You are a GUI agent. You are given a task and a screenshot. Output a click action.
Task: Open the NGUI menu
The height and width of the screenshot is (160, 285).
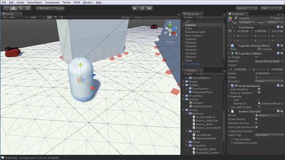click(77, 2)
